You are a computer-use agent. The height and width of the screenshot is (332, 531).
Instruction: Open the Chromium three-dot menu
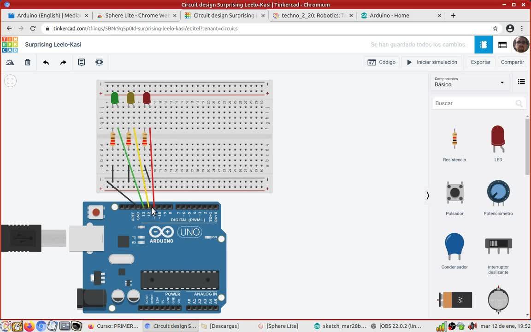[522, 29]
